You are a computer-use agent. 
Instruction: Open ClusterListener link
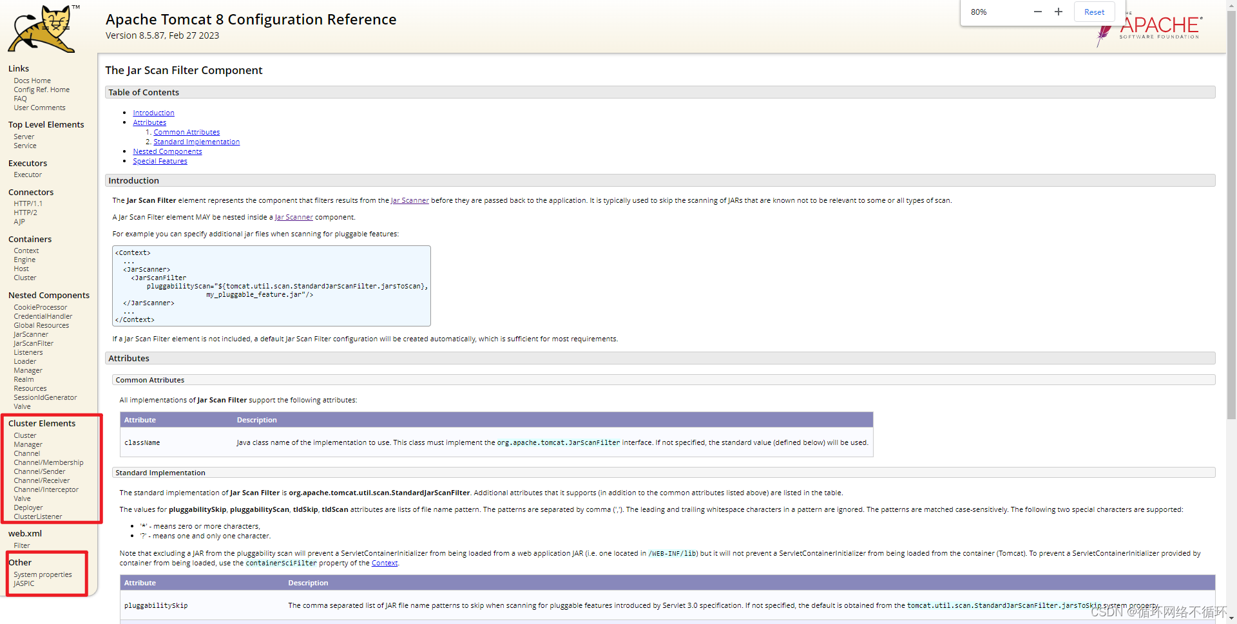point(38,516)
